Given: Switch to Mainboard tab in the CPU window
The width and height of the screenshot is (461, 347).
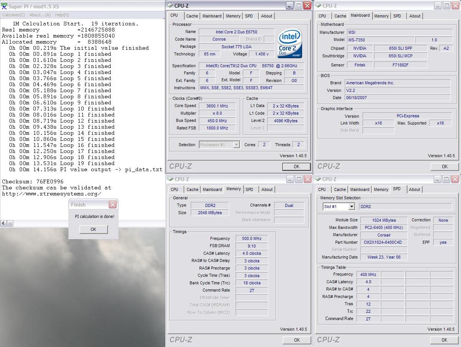Looking at the screenshot, I should tap(212, 16).
